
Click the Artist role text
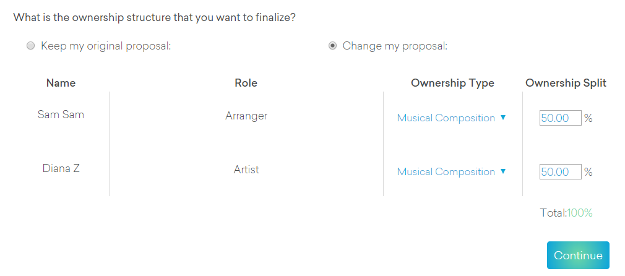246,170
